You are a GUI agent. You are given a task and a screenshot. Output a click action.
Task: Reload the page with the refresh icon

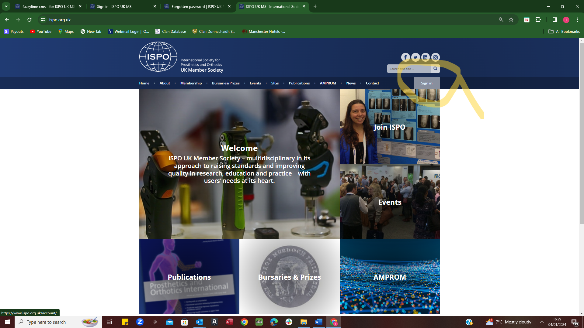click(x=30, y=20)
